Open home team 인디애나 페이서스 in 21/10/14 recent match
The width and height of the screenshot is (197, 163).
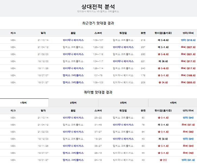(73, 40)
